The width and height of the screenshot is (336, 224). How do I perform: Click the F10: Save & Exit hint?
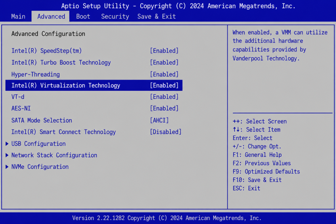[x=257, y=180]
